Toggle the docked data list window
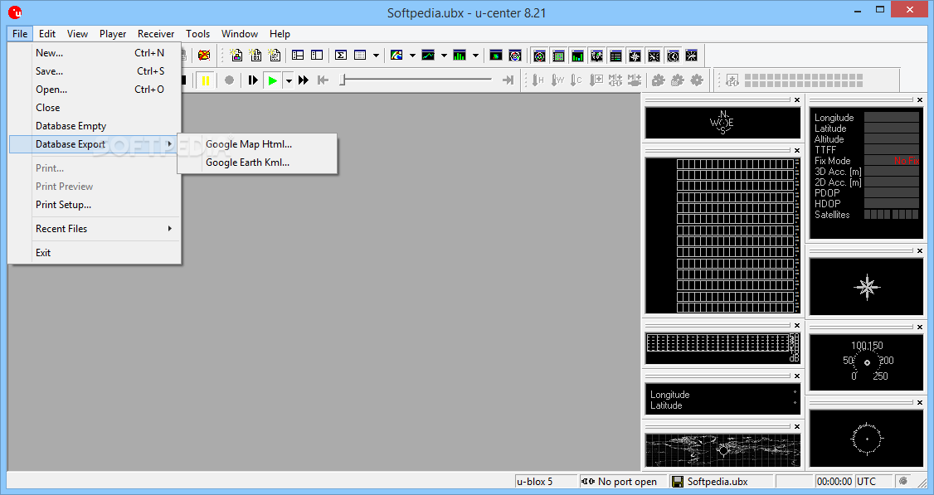 point(616,56)
